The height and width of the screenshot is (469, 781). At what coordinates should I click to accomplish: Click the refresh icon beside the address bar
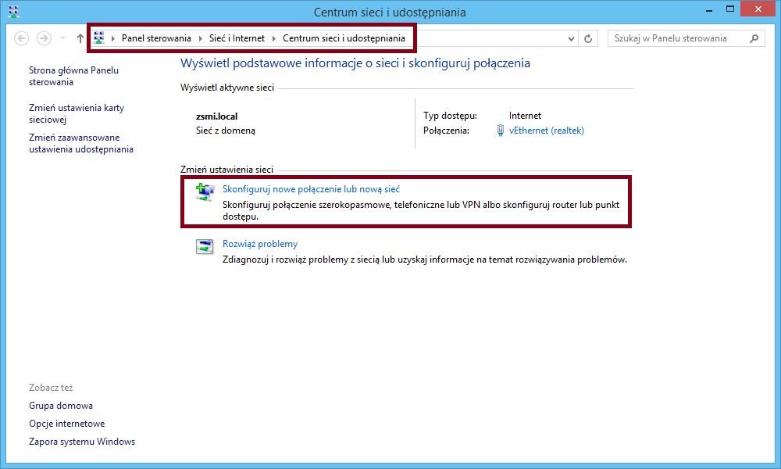[588, 38]
